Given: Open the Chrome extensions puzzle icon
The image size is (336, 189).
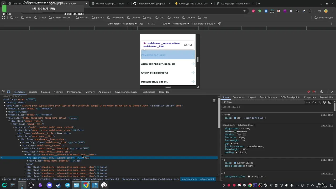Looking at the screenshot, I should pos(310,11).
